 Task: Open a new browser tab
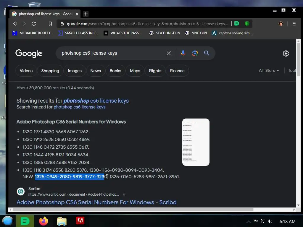pos(86,14)
